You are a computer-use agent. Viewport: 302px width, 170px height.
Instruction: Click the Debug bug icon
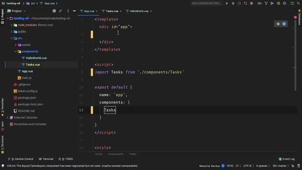pos(233,3)
